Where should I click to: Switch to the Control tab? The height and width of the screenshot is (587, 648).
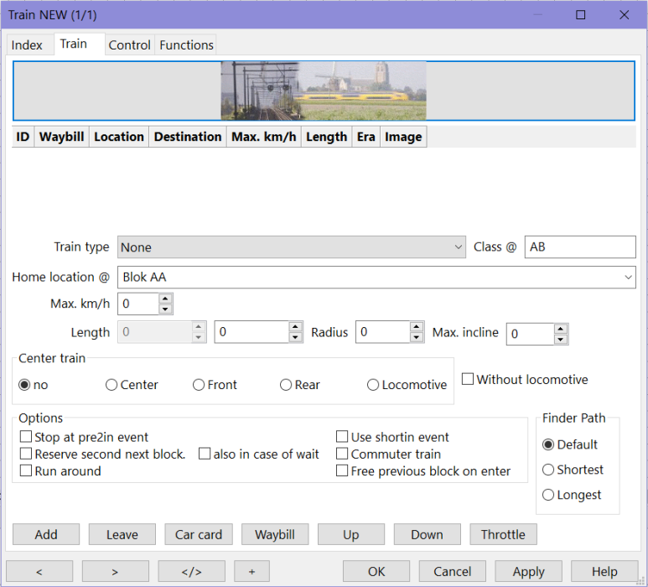click(x=129, y=45)
